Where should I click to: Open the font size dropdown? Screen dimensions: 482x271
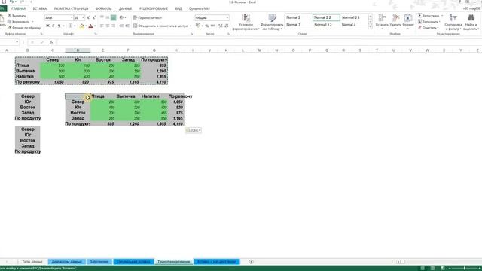pyautogui.click(x=83, y=18)
